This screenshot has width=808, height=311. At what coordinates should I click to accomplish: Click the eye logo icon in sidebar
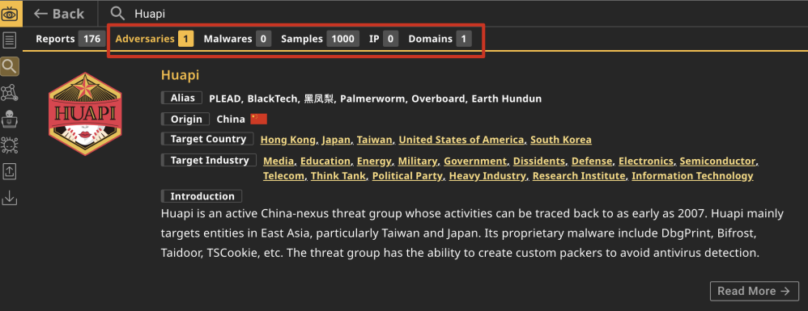point(11,14)
